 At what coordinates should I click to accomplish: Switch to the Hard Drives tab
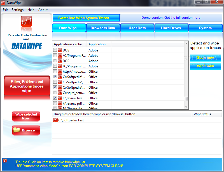click(x=171, y=28)
